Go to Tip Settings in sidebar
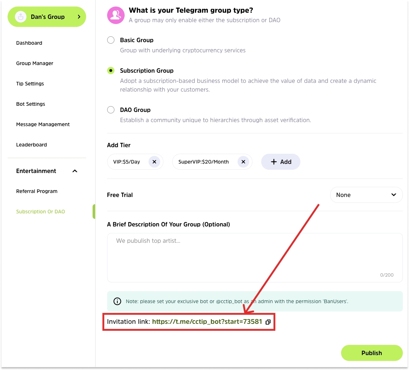 tap(30, 84)
